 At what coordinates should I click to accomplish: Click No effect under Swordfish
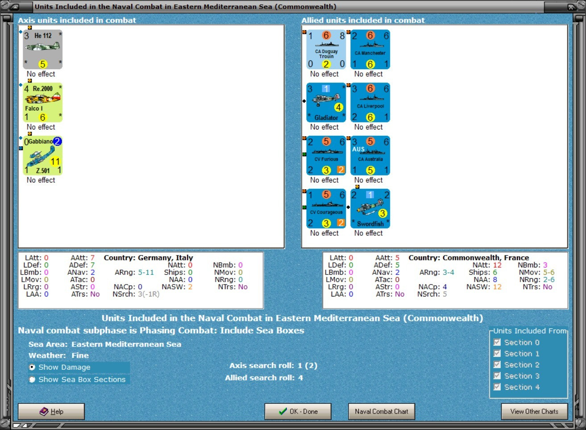pyautogui.click(x=369, y=233)
